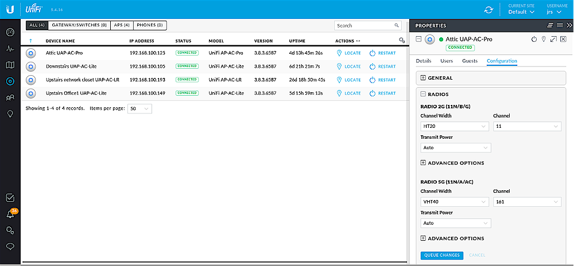This screenshot has width=574, height=266.
Task: Open the Settings gears in sidebar
Action: (x=10, y=230)
